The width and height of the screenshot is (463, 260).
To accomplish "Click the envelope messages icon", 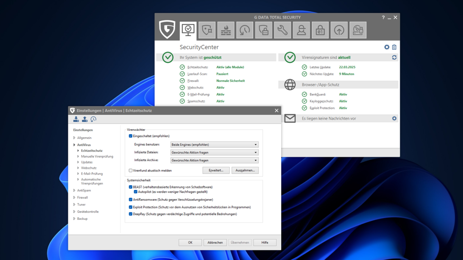I will 290,118.
